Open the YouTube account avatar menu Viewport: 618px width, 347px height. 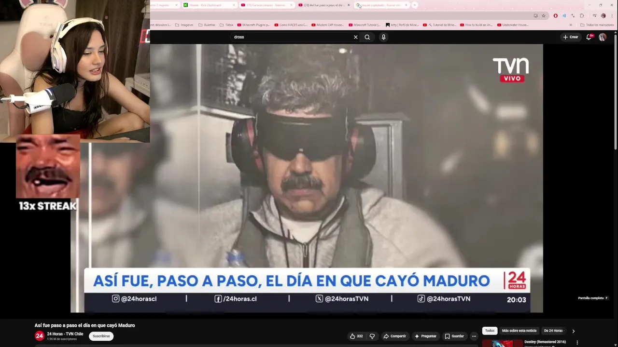coord(603,37)
